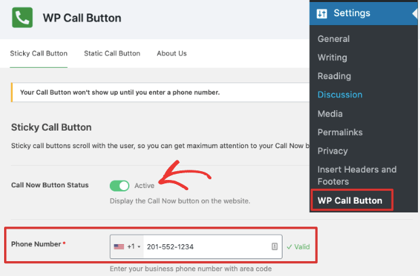Click the green WP Call Button phone logo
This screenshot has width=420, height=276.
tap(22, 18)
